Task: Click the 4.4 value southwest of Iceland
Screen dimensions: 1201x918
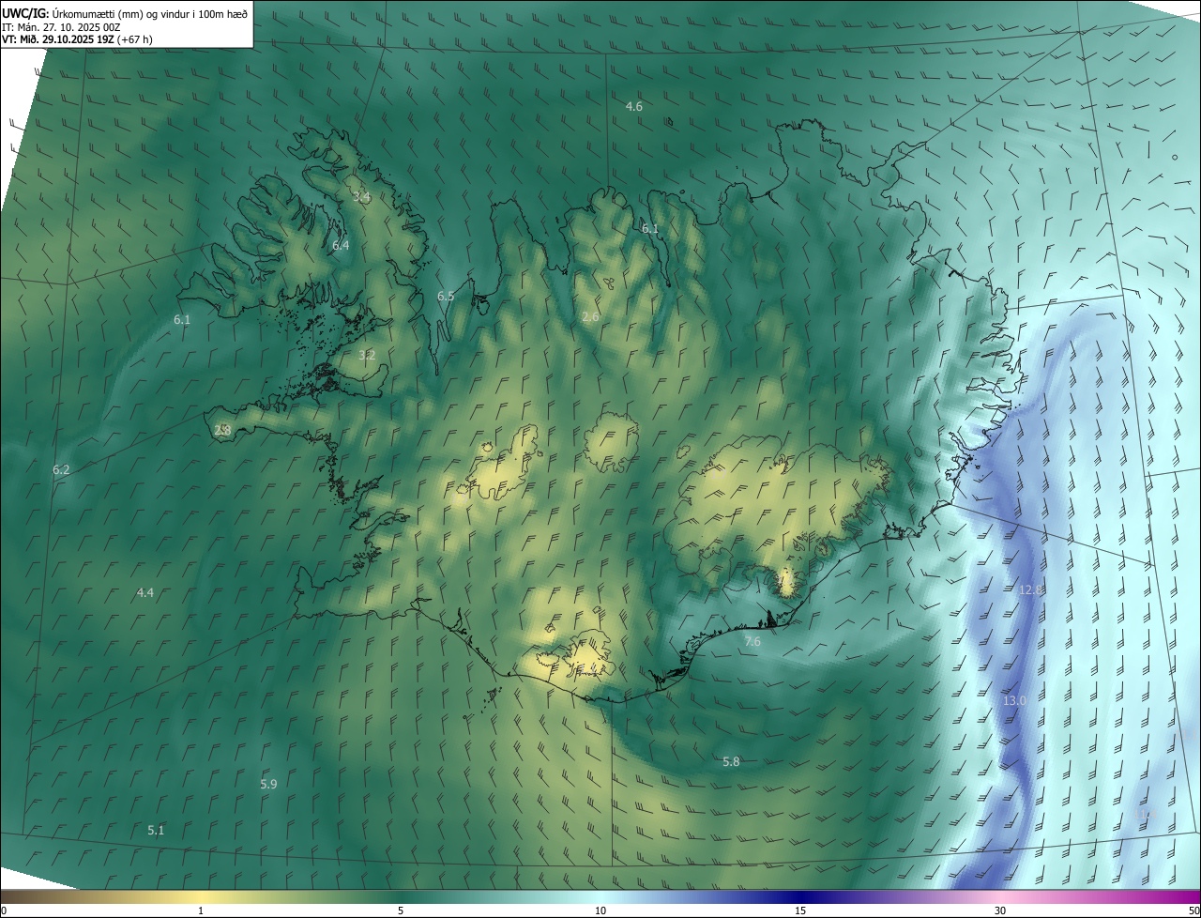Action: point(144,592)
